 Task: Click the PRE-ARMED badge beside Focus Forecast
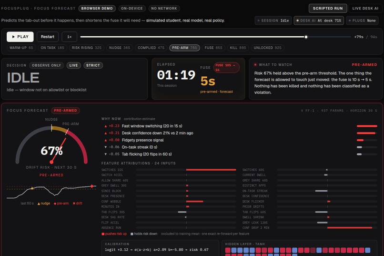pyautogui.click(x=65, y=111)
